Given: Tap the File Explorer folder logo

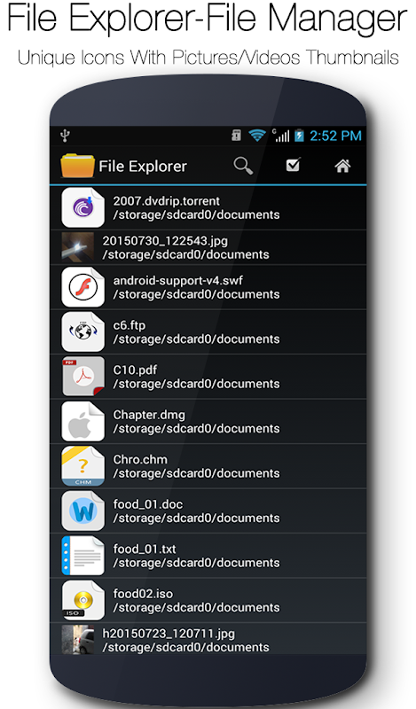Looking at the screenshot, I should coord(77,166).
